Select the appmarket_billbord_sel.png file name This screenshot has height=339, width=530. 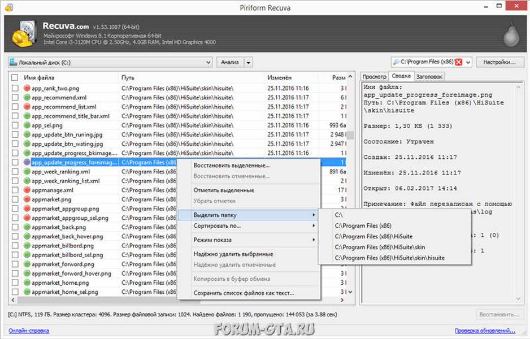tap(67, 255)
